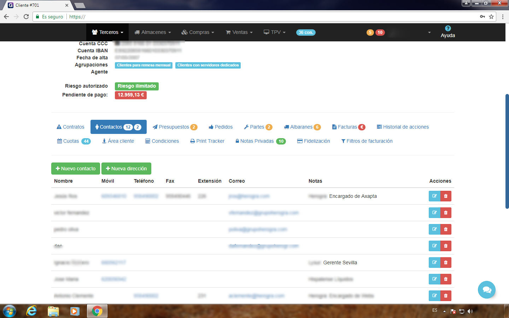
Task: Open the Ventas dropdown menu
Action: click(x=239, y=32)
